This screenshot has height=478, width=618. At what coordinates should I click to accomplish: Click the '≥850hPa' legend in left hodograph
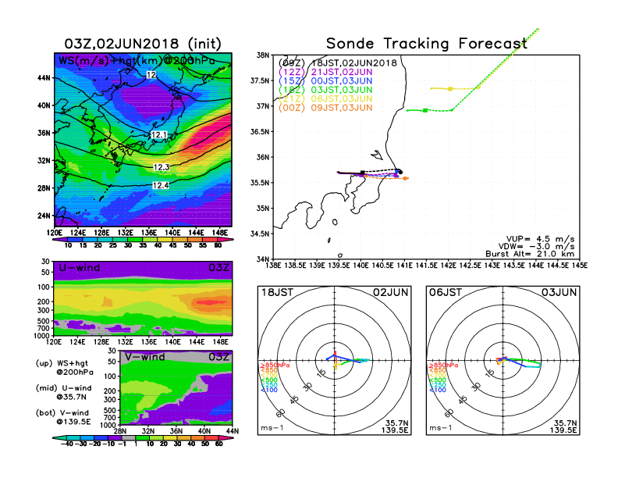coord(275,366)
